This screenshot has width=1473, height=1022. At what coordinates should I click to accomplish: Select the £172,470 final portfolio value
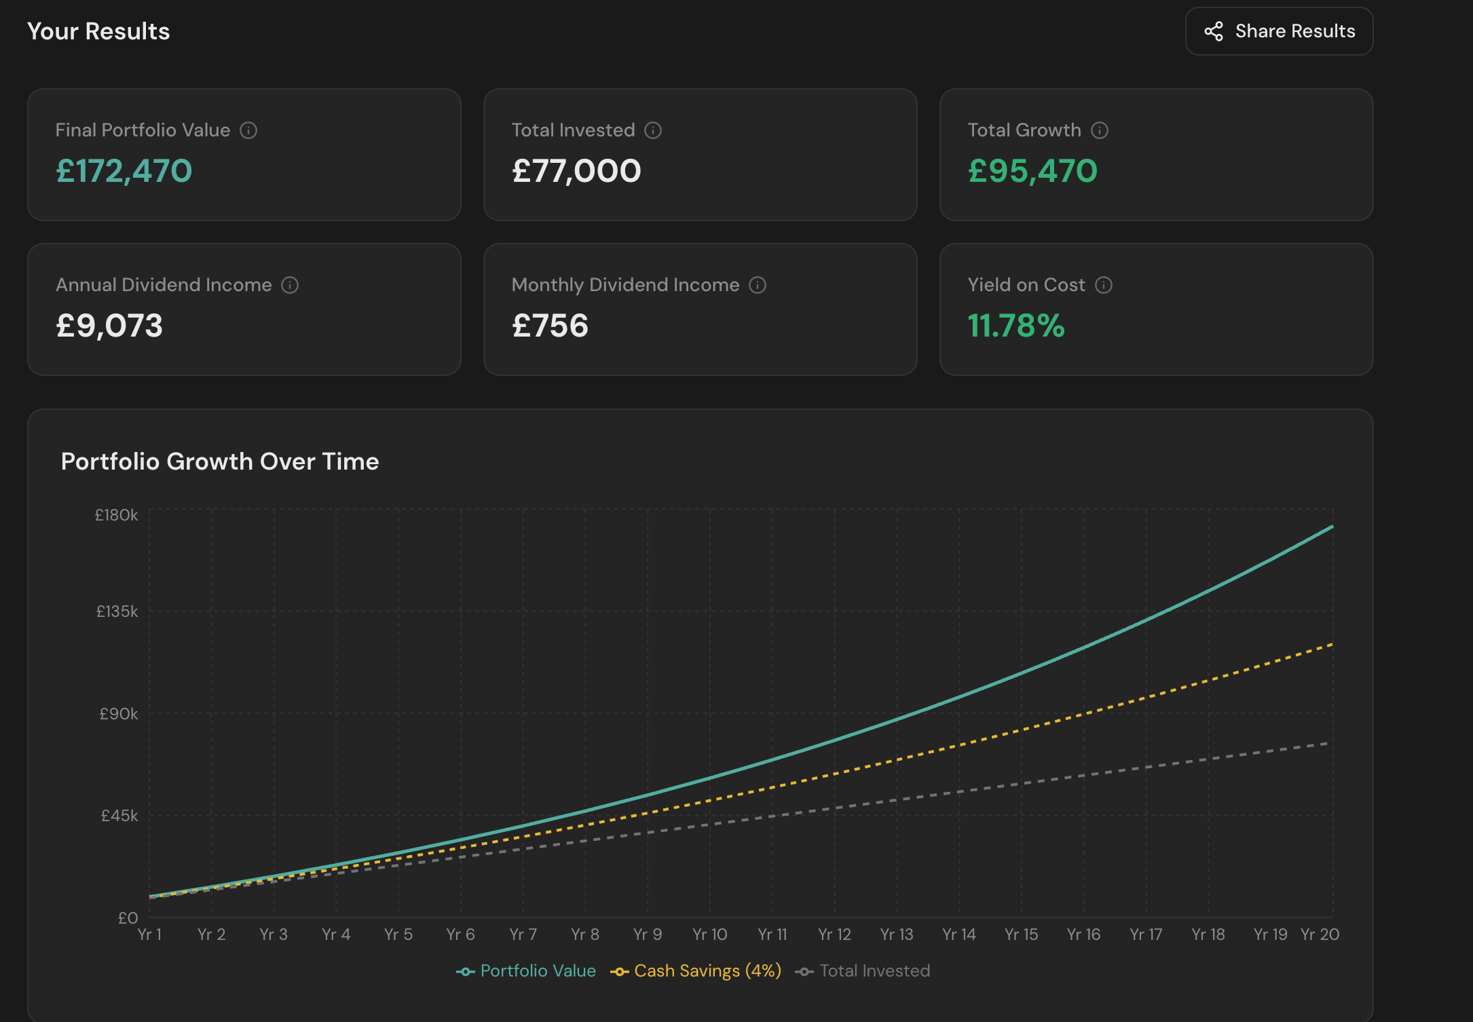click(124, 171)
